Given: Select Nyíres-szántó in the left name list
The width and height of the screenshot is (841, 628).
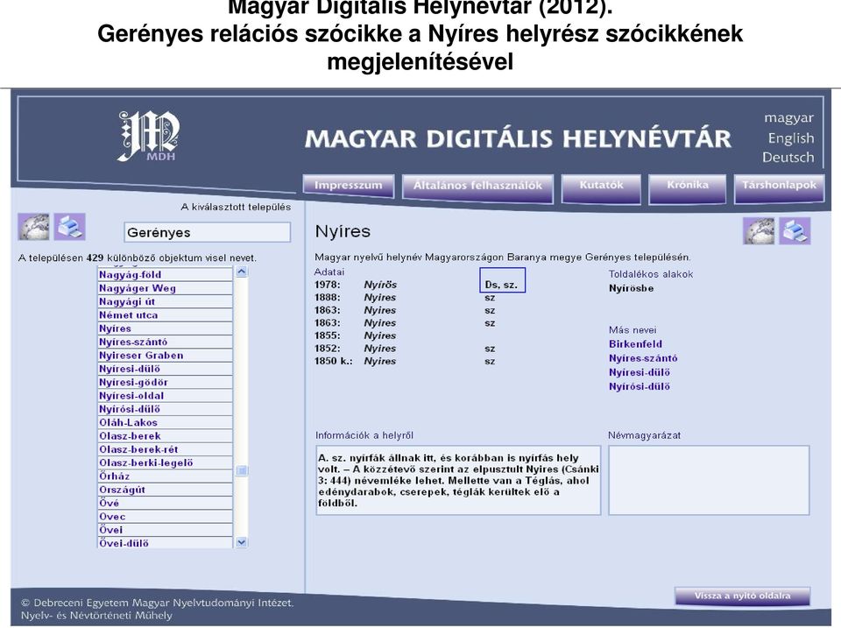Looking at the screenshot, I should pyautogui.click(x=166, y=342).
